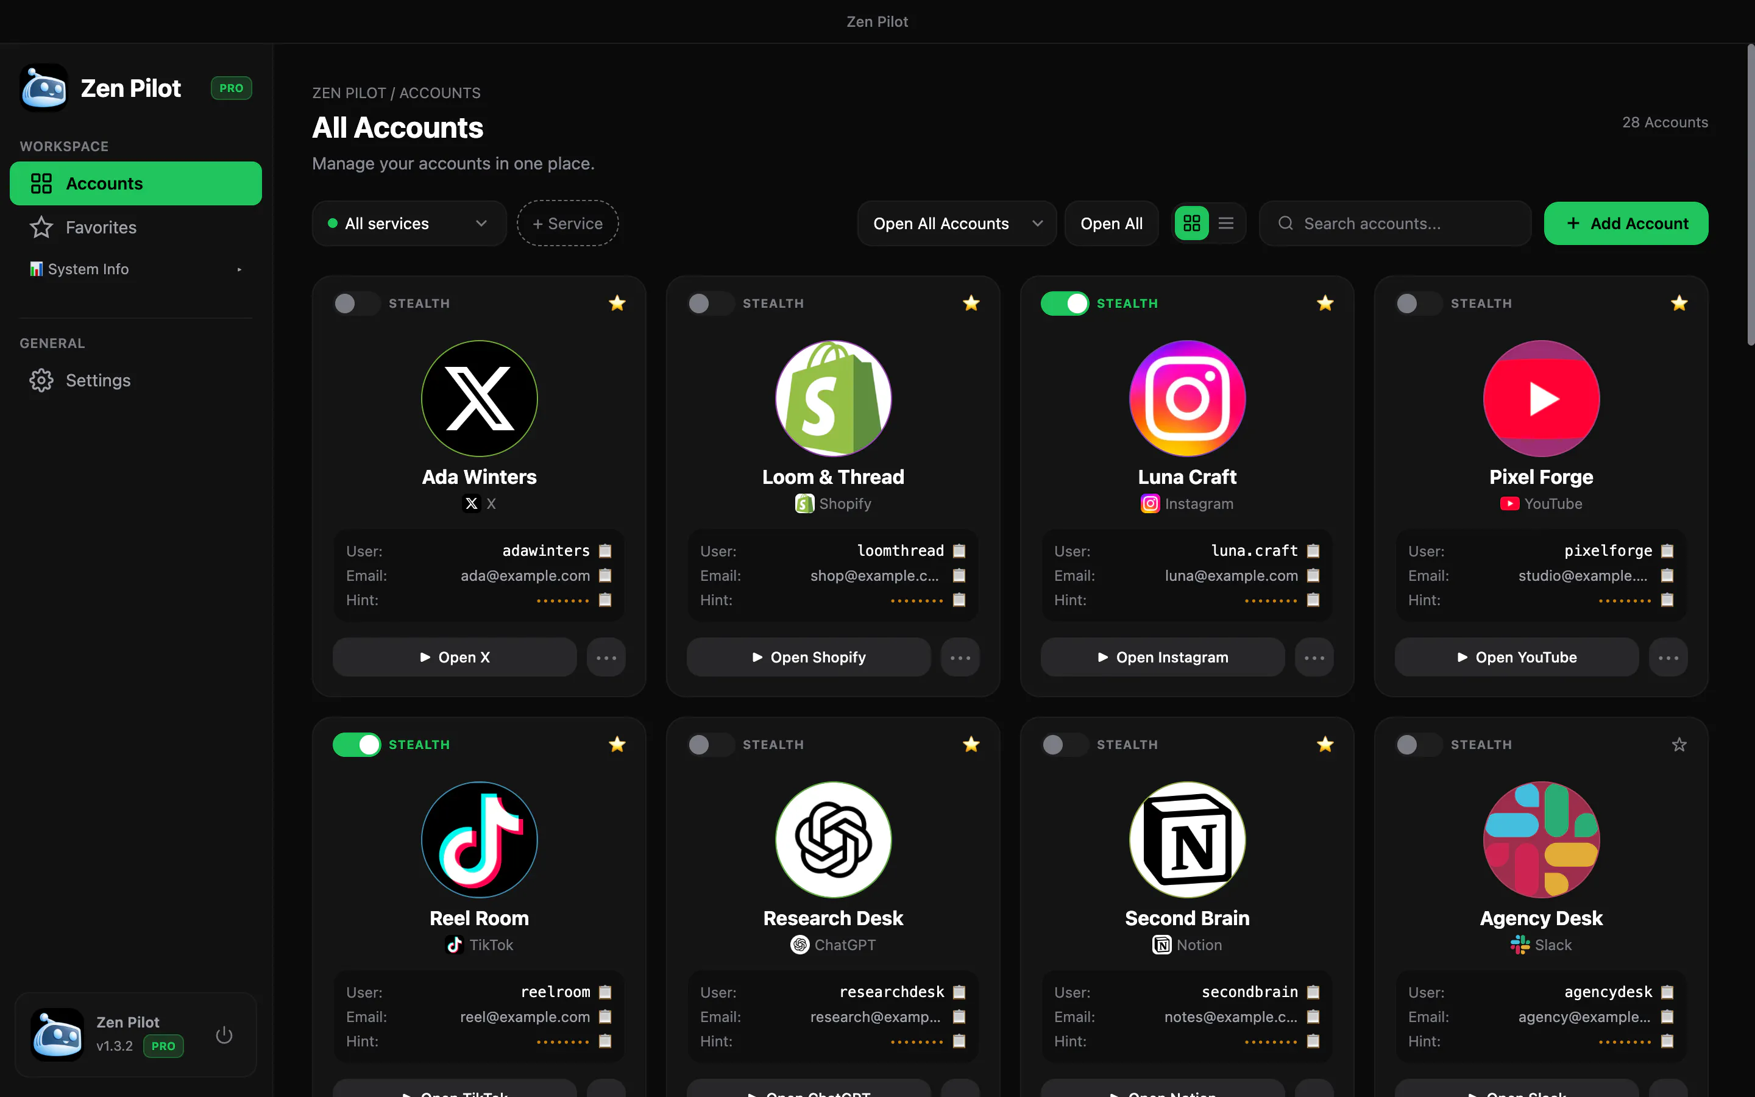Image resolution: width=1755 pixels, height=1097 pixels.
Task: Disable stealth for Luna Craft
Action: [x=1065, y=304]
